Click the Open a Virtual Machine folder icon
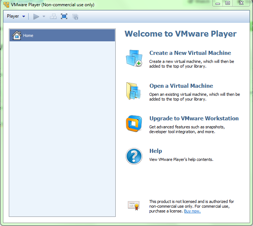The width and height of the screenshot is (253, 226). (133, 91)
